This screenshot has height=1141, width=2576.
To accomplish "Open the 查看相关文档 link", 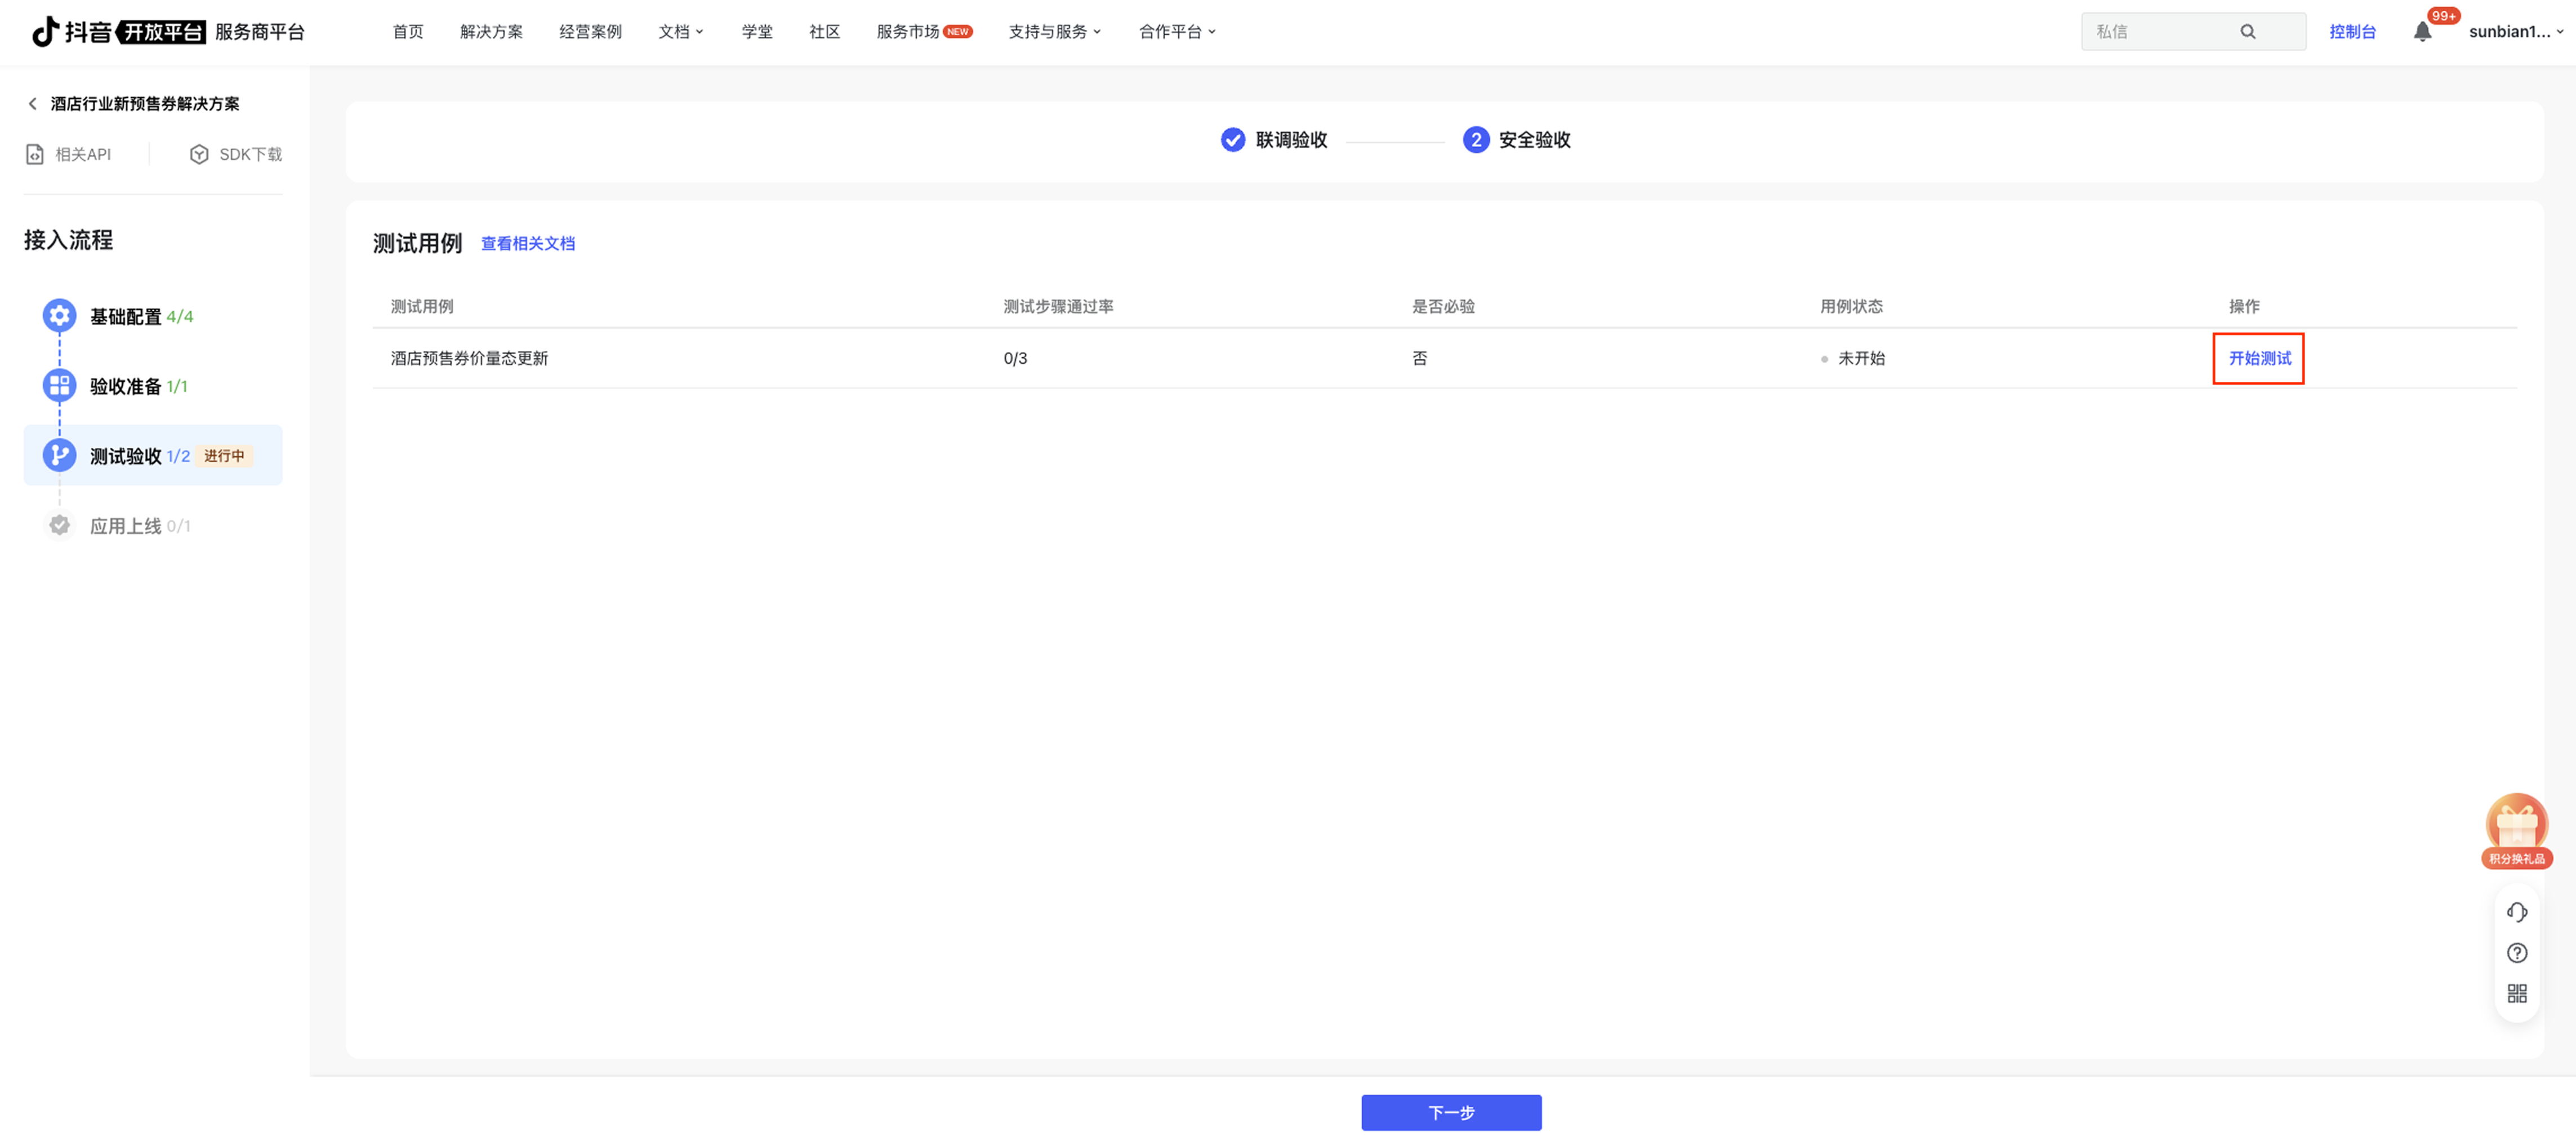I will (x=527, y=243).
